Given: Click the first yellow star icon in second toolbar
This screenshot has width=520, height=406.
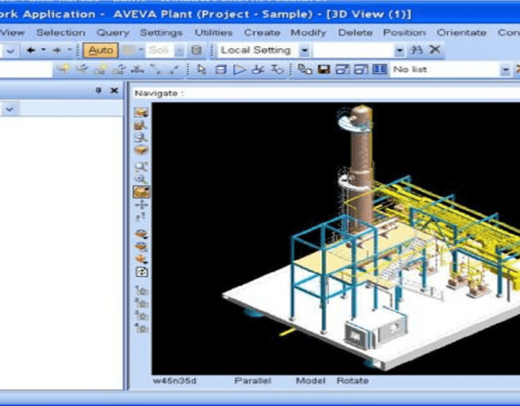Looking at the screenshot, I should pos(63,69).
